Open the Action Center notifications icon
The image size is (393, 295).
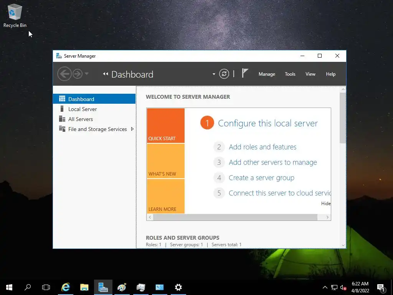pyautogui.click(x=381, y=288)
